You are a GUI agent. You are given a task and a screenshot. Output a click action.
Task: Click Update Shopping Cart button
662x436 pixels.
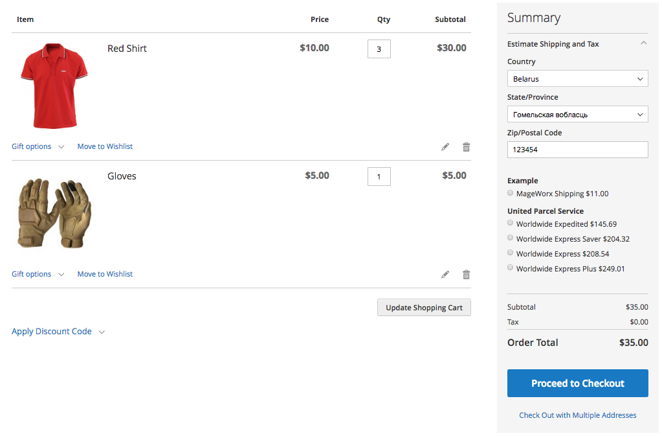click(x=424, y=308)
